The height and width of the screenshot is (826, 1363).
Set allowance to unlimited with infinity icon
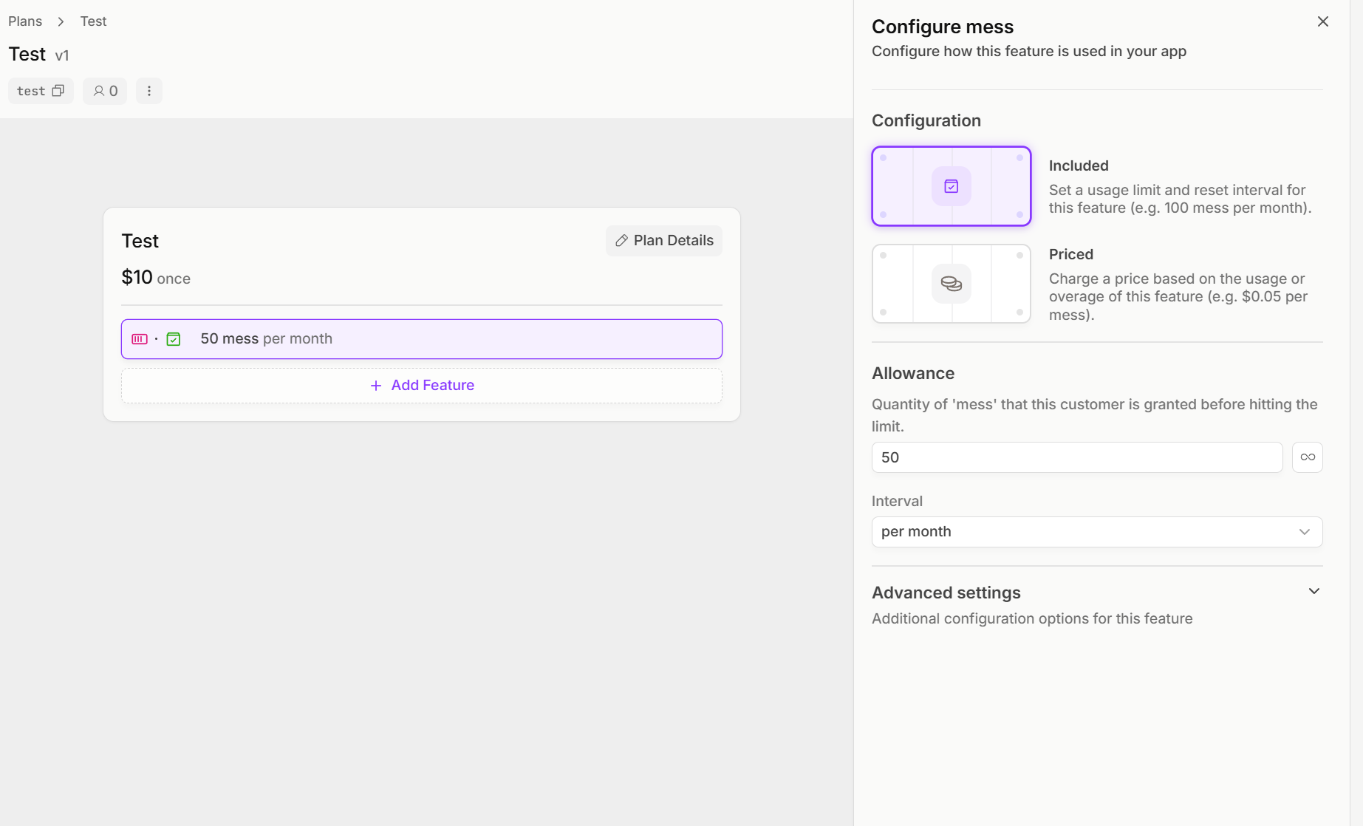tap(1307, 457)
